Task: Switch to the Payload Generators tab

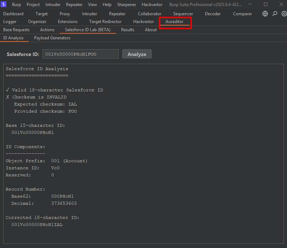Action: pyautogui.click(x=52, y=38)
